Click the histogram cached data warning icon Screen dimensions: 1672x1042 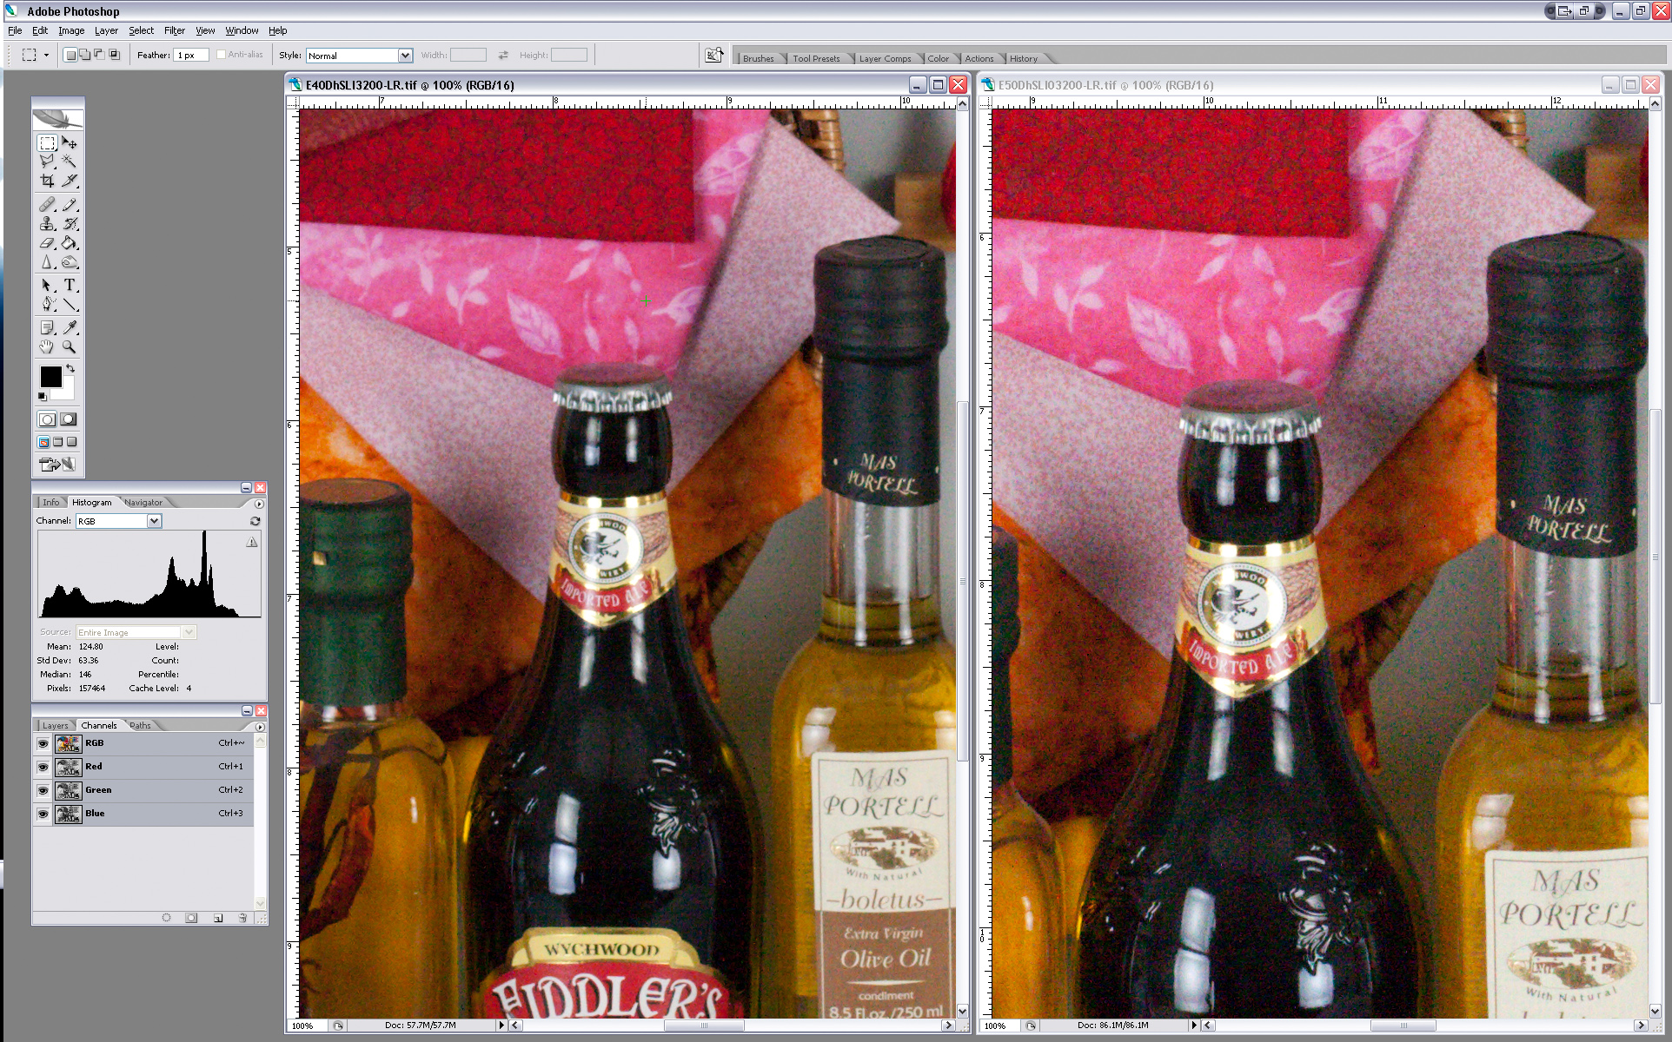(x=251, y=542)
